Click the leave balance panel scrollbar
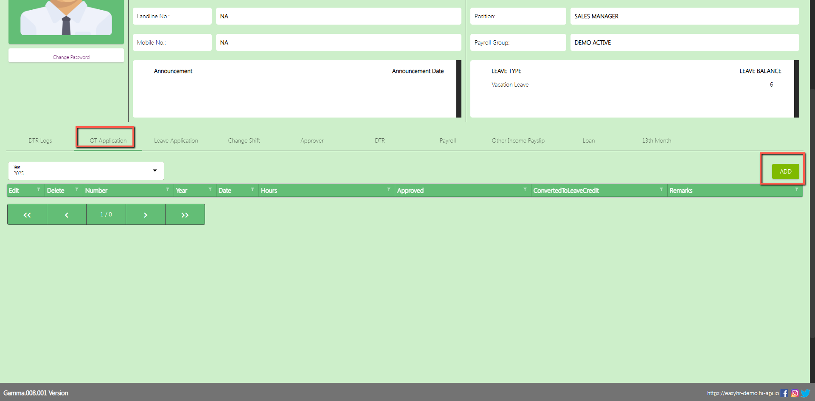This screenshot has height=401, width=815. click(797, 89)
